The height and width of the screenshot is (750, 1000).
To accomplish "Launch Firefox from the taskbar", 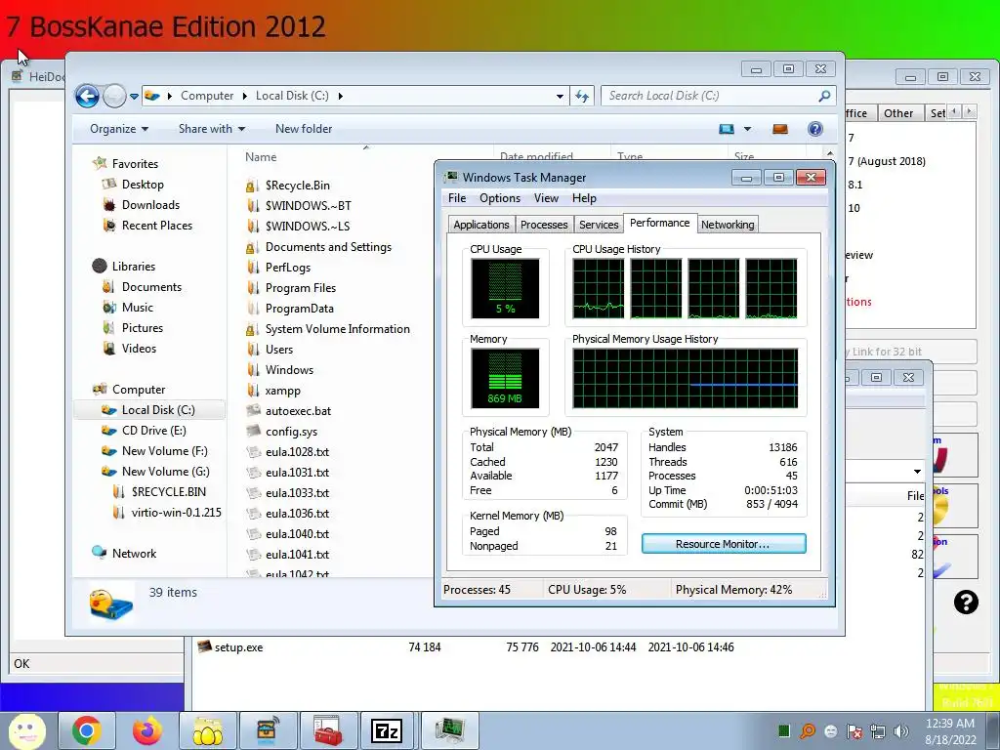I will tap(147, 730).
